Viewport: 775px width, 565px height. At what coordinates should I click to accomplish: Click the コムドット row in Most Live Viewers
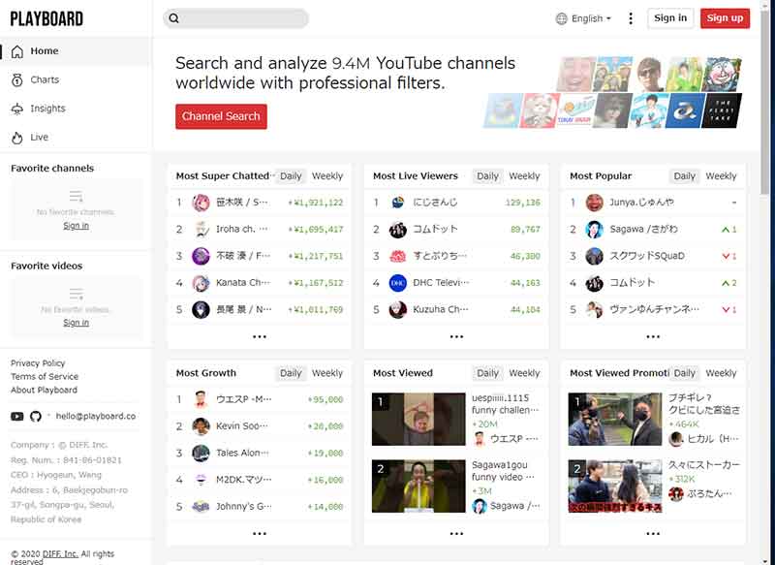(456, 230)
